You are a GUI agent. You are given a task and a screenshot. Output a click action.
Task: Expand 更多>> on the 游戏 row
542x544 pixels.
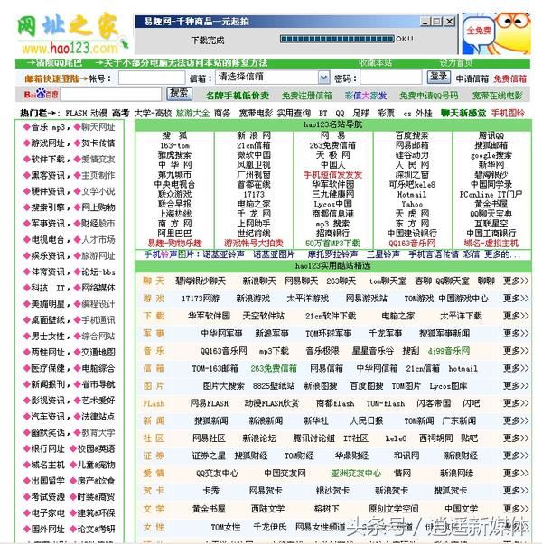[x=516, y=298]
